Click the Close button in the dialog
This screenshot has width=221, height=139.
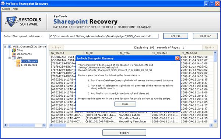125,104
